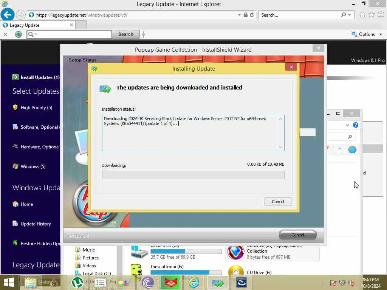The width and height of the screenshot is (387, 290).
Task: Click the Windows flag icon beside Windows (5)
Action: coord(15,166)
